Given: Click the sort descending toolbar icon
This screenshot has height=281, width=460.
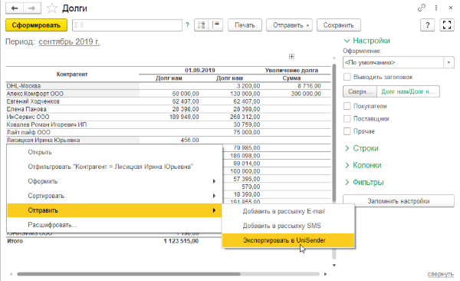Looking at the screenshot, I should [215, 25].
